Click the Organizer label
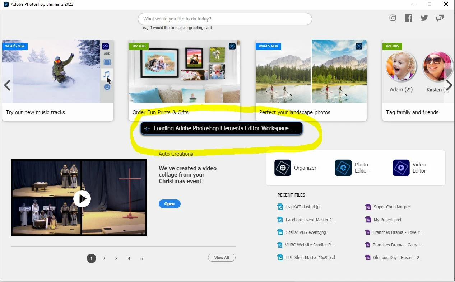The width and height of the screenshot is (455, 282). coord(305,168)
